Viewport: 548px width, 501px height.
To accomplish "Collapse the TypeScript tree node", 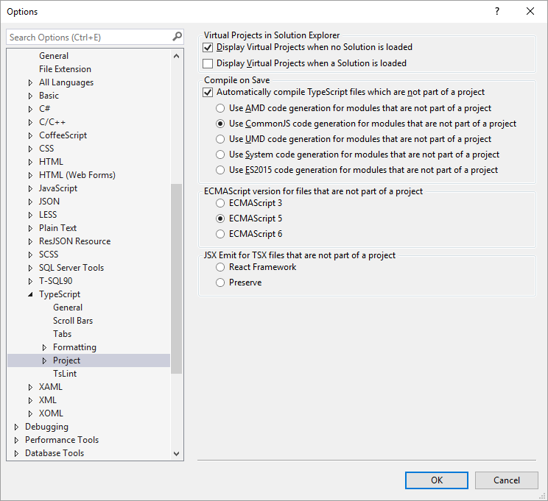I will [x=30, y=294].
